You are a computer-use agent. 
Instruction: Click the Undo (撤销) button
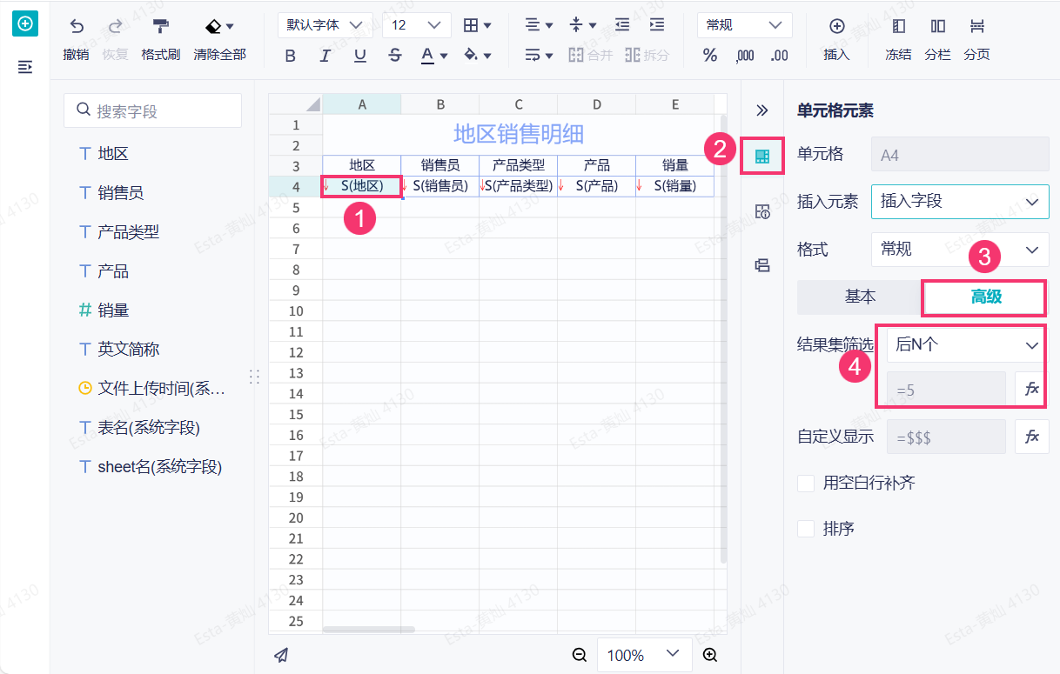[77, 40]
